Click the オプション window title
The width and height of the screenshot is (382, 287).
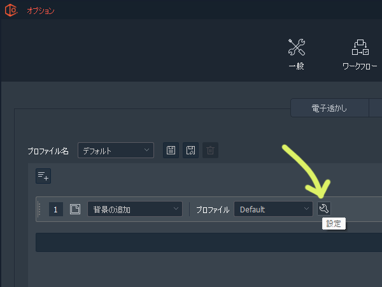point(41,10)
